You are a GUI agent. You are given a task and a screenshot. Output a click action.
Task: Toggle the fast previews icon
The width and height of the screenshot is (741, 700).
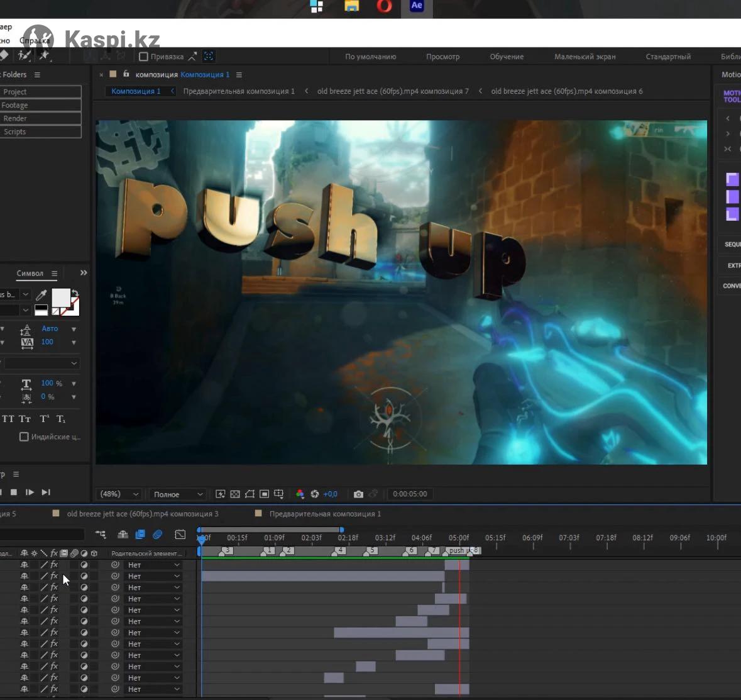(220, 494)
